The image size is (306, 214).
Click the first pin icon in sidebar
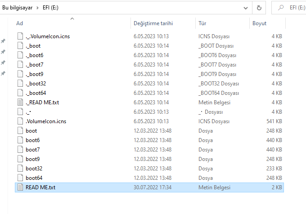click(3, 41)
